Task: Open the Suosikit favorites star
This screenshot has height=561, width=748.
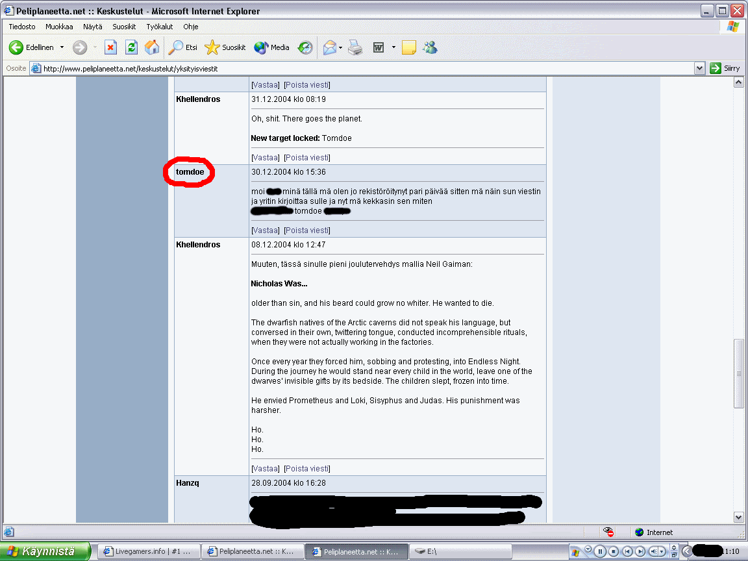Action: [225, 47]
